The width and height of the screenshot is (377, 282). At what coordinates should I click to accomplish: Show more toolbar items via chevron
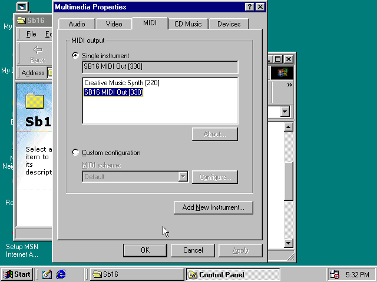289,85
